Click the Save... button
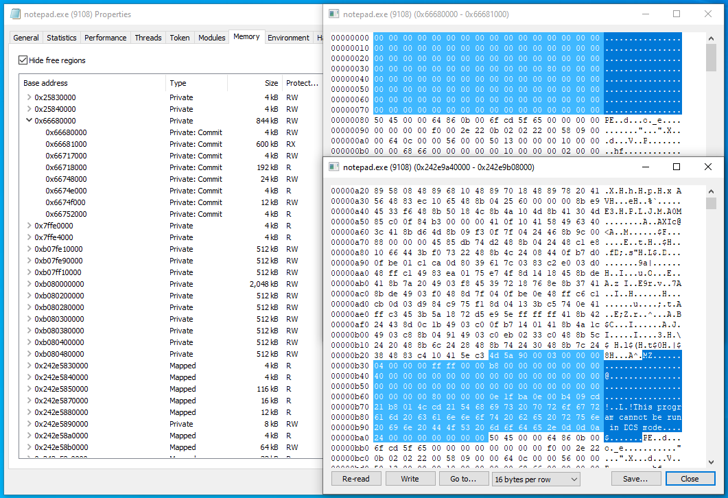 coord(635,479)
